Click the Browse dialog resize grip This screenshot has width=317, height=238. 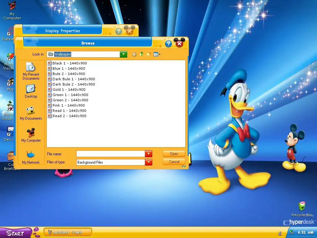pyautogui.click(x=184, y=166)
